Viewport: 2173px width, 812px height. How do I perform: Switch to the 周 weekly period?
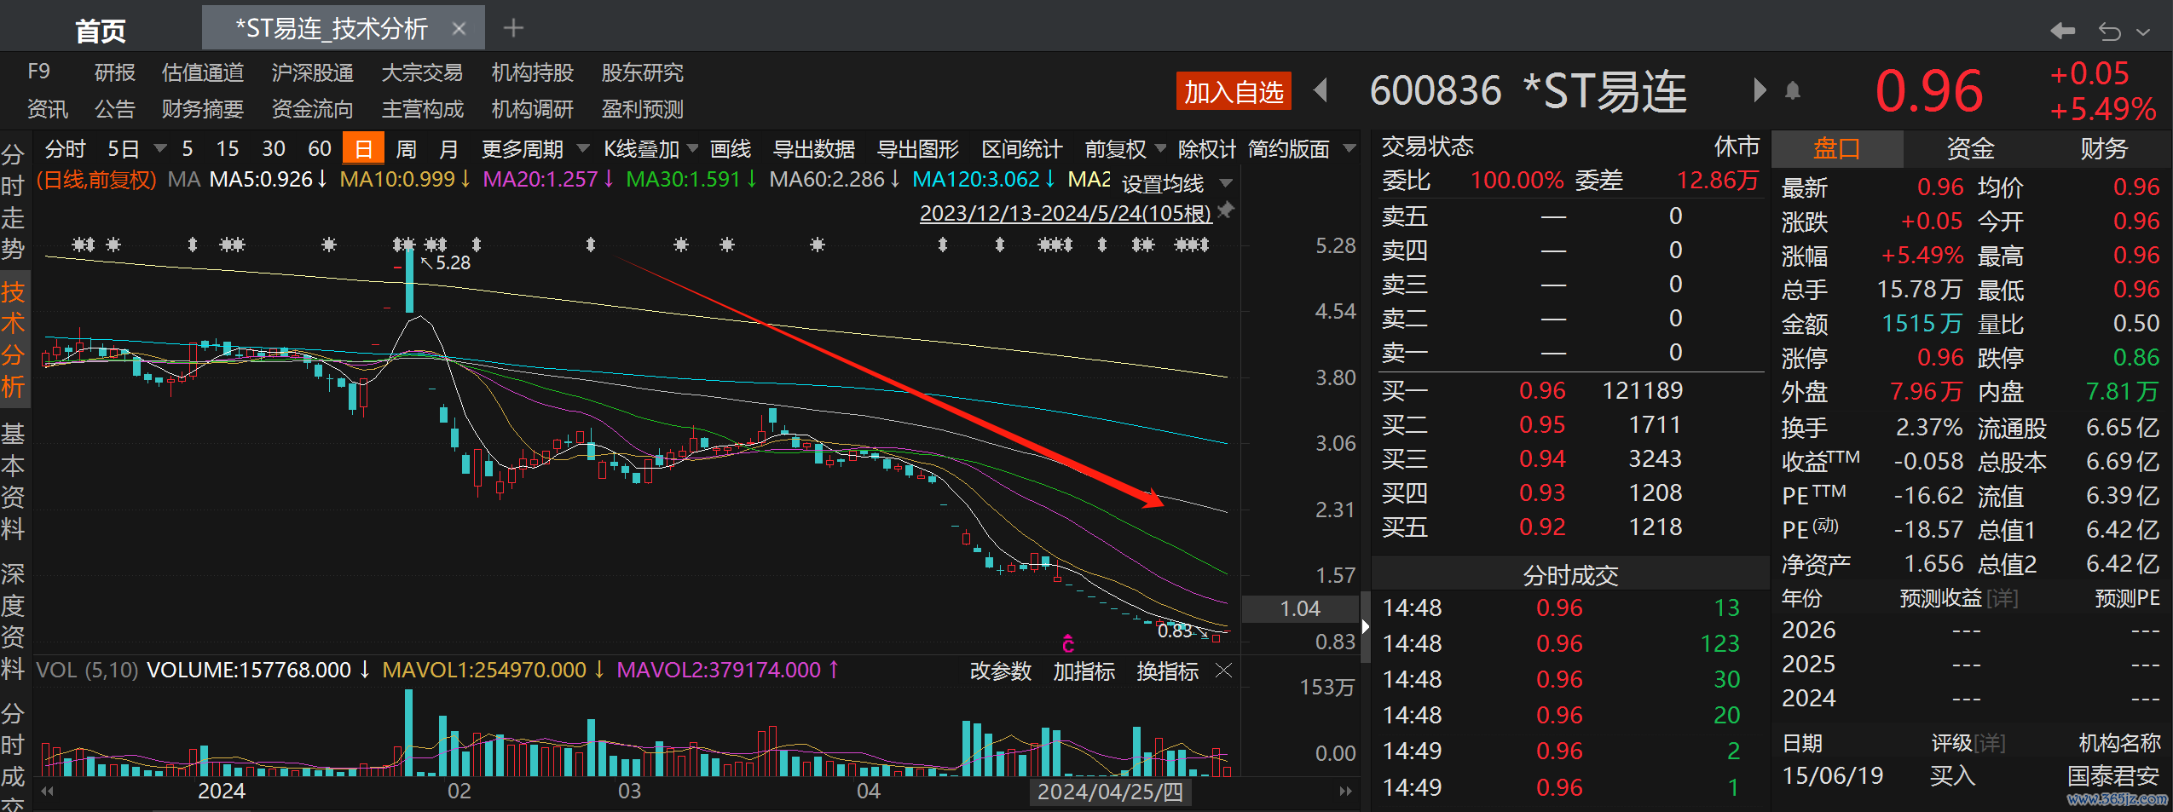coord(407,149)
